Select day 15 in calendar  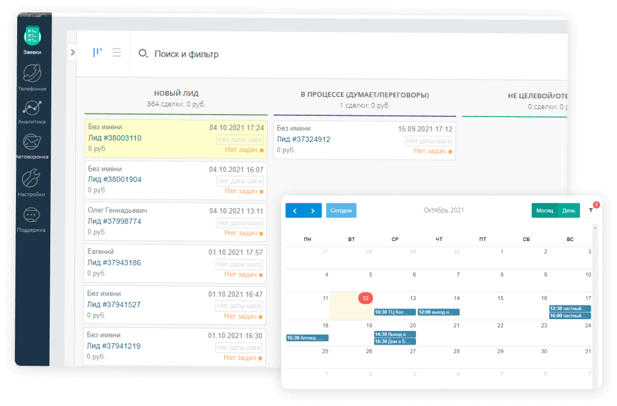tap(500, 298)
